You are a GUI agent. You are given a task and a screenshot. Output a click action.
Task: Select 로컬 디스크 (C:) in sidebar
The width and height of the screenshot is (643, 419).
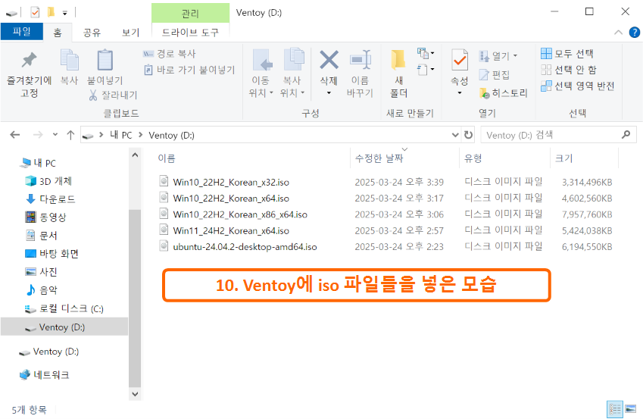(x=64, y=308)
